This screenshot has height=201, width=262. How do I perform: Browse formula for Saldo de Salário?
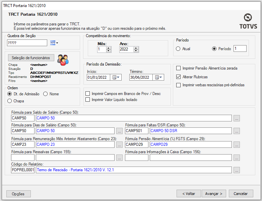coord(237,118)
